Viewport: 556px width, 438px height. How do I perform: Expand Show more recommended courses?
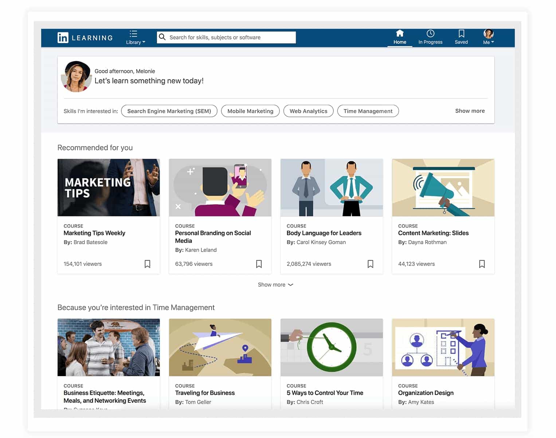276,285
